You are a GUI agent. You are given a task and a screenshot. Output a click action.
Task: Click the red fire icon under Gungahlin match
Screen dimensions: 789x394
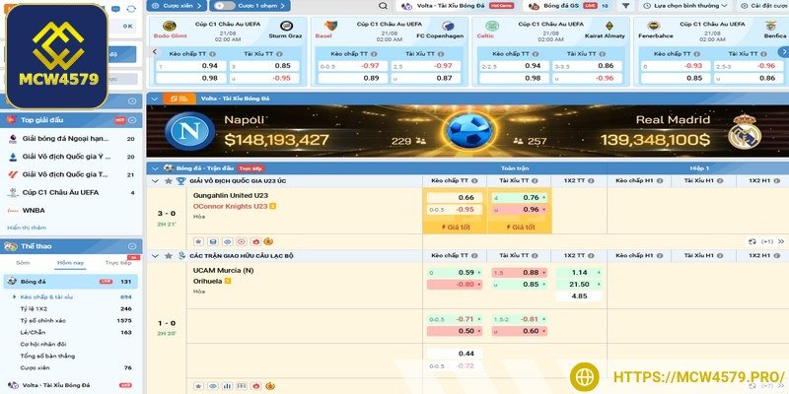pos(255,241)
